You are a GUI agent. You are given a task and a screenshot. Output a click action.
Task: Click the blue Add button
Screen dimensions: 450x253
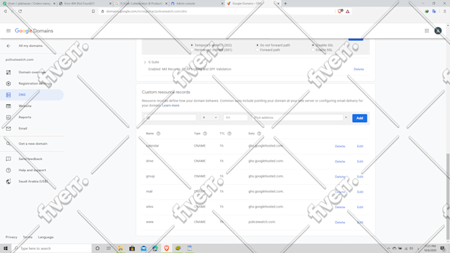tap(359, 118)
